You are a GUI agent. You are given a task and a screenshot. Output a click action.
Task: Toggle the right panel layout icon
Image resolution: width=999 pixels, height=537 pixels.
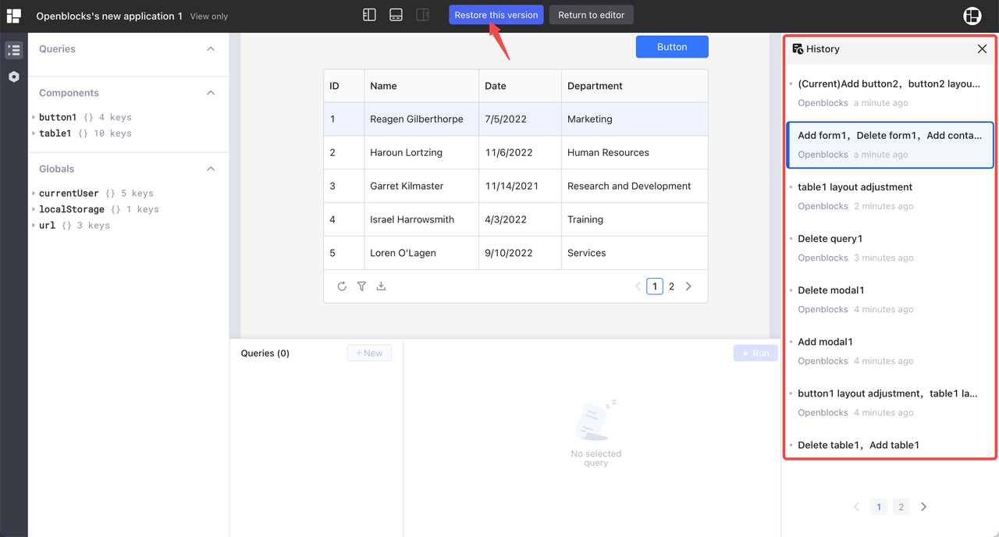pos(423,15)
